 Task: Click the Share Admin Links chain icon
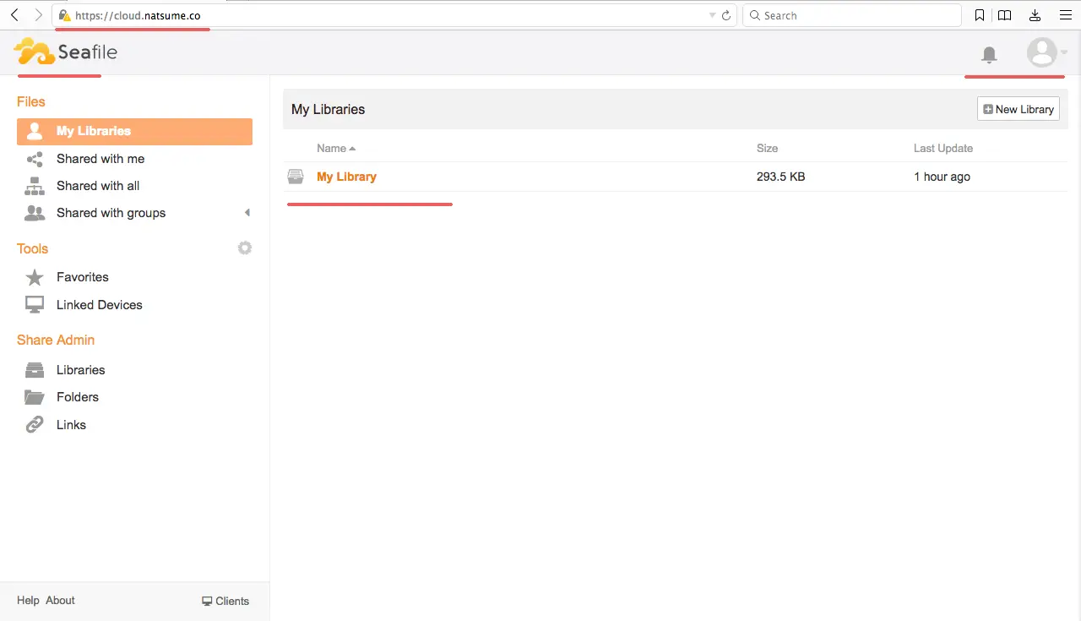(35, 425)
